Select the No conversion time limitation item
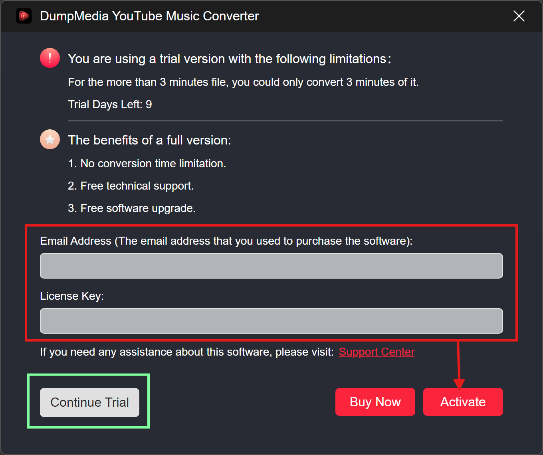The image size is (543, 455). pyautogui.click(x=147, y=164)
